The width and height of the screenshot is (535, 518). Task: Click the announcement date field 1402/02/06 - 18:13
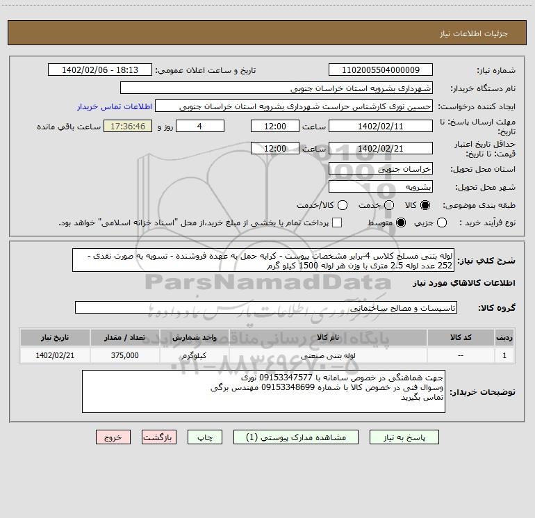[x=100, y=70]
